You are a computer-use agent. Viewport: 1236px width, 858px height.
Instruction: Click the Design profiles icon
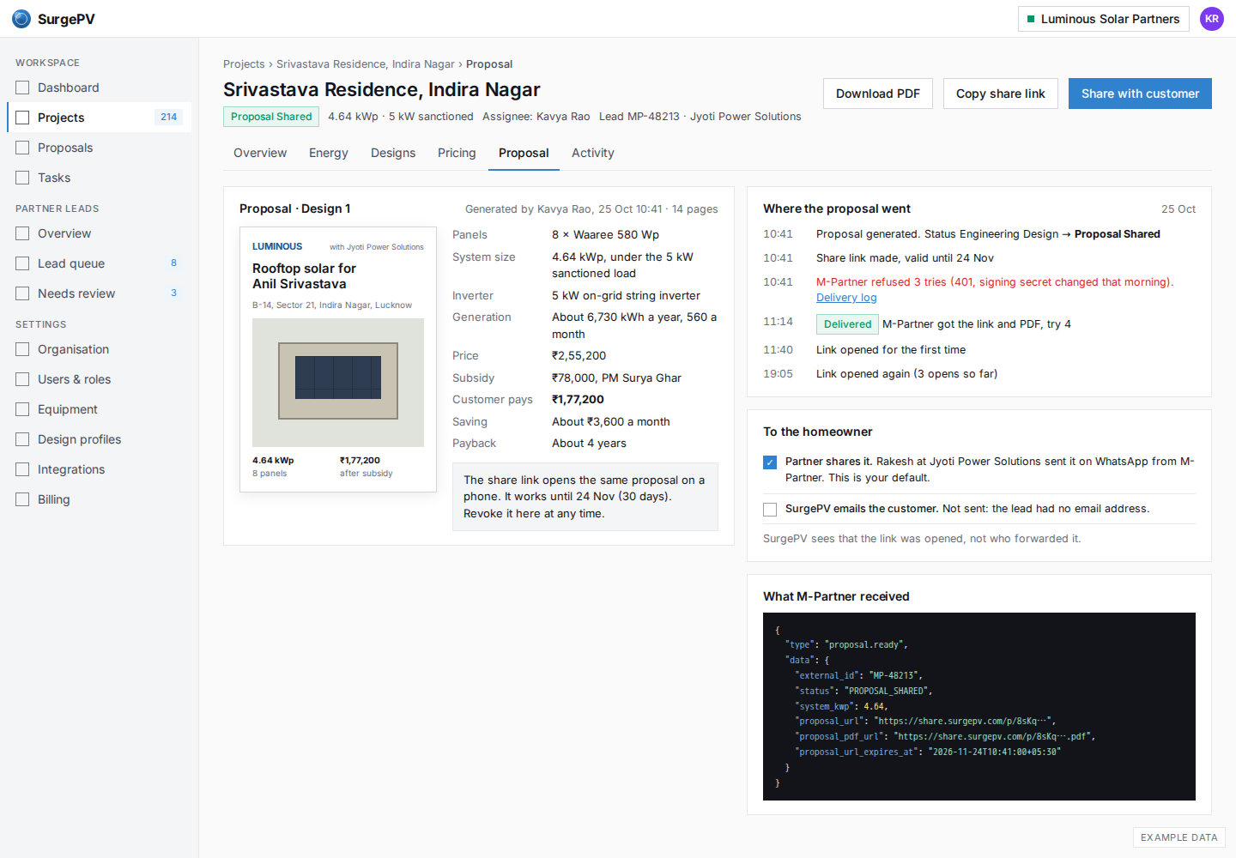click(x=22, y=439)
